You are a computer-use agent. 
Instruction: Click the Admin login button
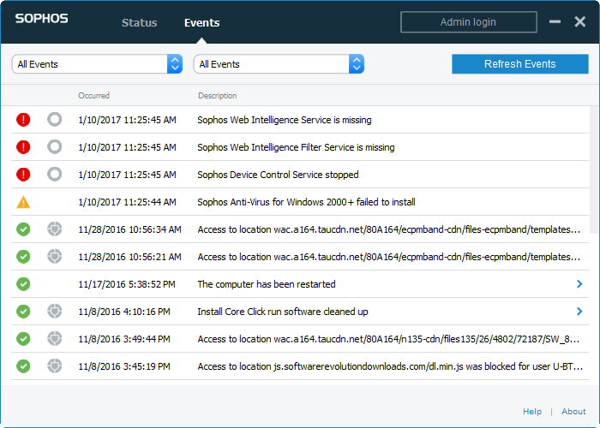click(x=469, y=22)
